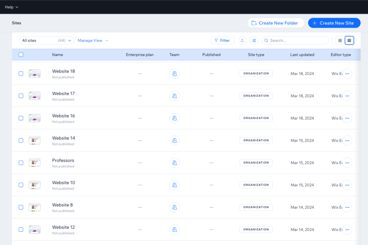Open team icon for Website 17

[x=175, y=96]
